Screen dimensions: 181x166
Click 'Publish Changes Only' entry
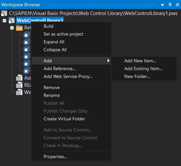tap(71, 111)
